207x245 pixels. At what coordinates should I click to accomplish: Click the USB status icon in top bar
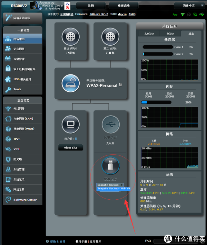(201, 15)
